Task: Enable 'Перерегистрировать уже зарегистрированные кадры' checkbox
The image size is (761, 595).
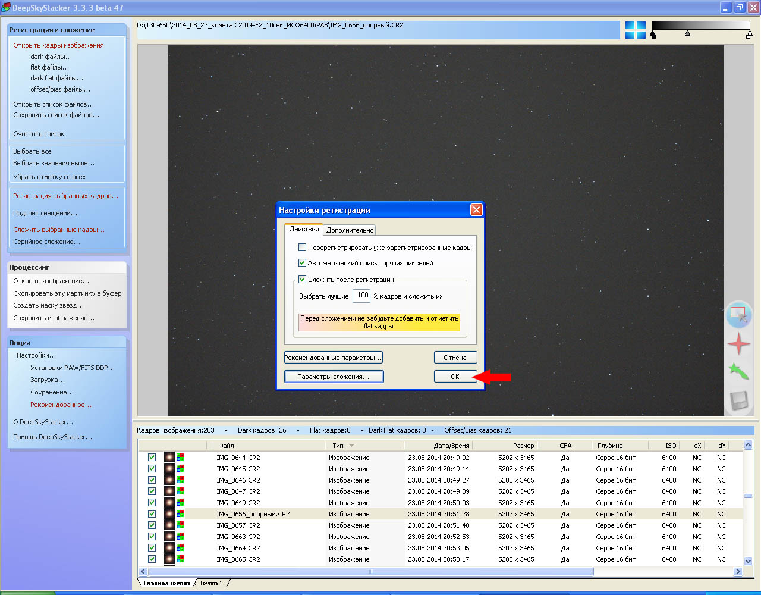Action: 303,248
